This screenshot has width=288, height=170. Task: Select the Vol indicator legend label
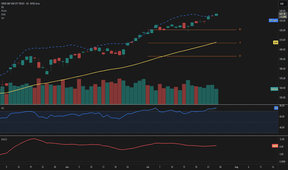pyautogui.click(x=2, y=18)
